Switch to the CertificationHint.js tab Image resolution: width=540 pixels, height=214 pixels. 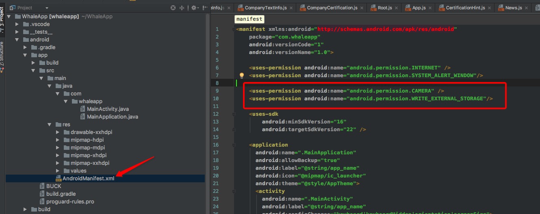pyautogui.click(x=464, y=8)
